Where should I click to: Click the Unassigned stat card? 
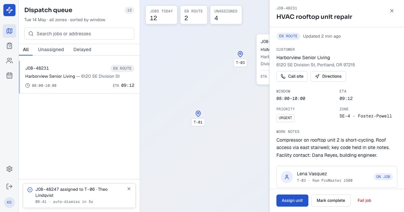(x=226, y=15)
